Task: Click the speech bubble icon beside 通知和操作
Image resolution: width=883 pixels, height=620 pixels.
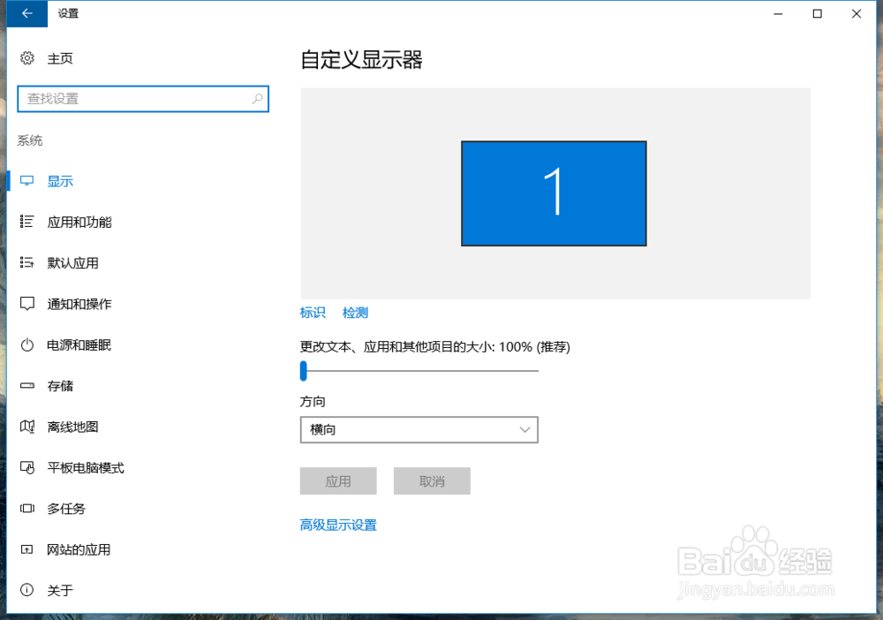Action: (x=27, y=304)
